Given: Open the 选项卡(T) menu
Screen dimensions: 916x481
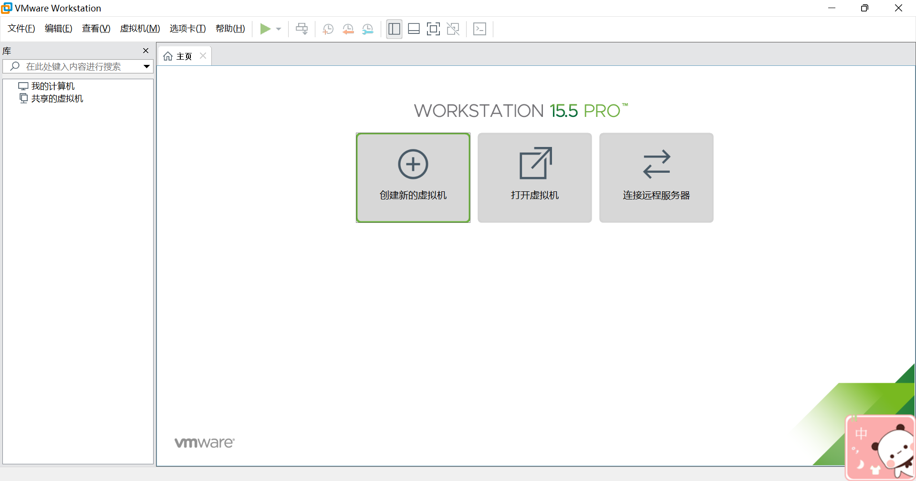Looking at the screenshot, I should [x=187, y=29].
